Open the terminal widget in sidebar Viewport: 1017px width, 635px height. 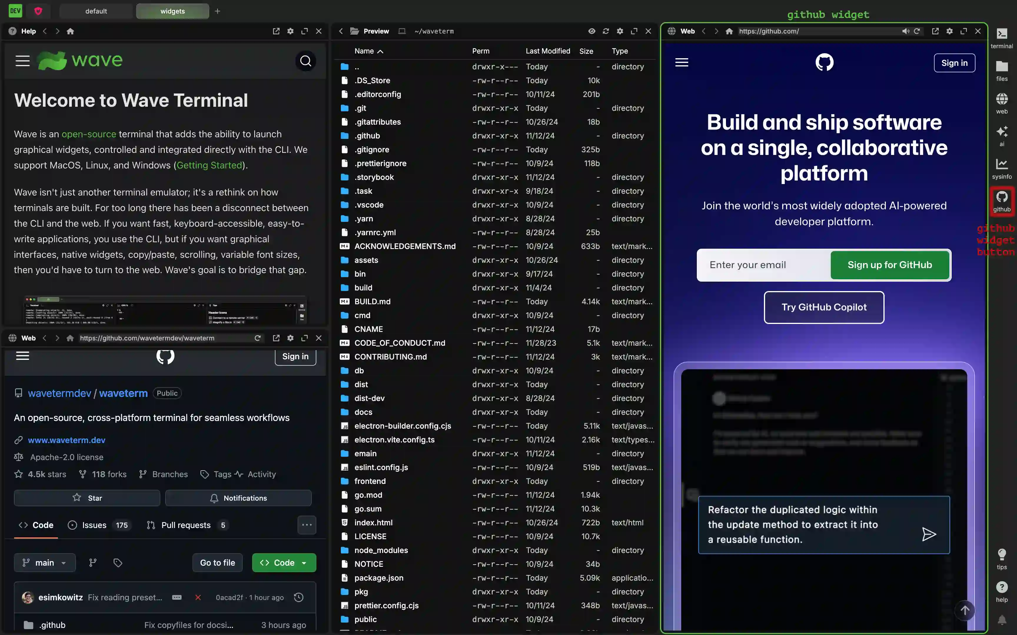pyautogui.click(x=1002, y=38)
